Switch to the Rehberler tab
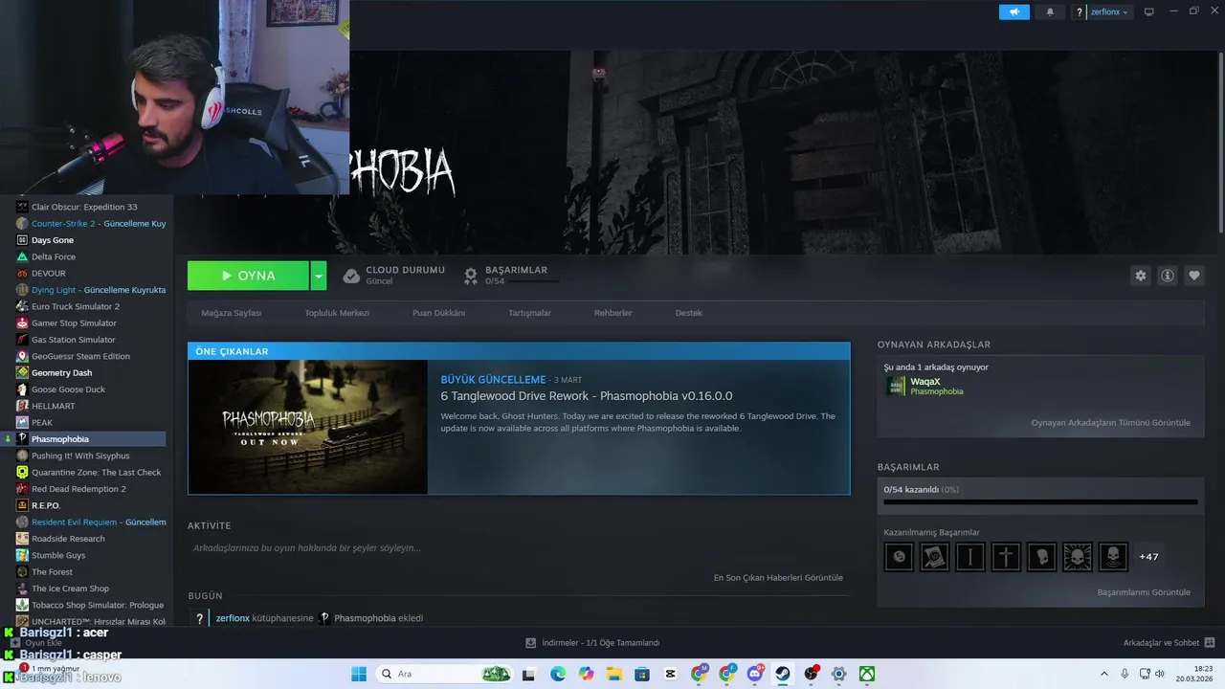The height and width of the screenshot is (689, 1225). 612,313
